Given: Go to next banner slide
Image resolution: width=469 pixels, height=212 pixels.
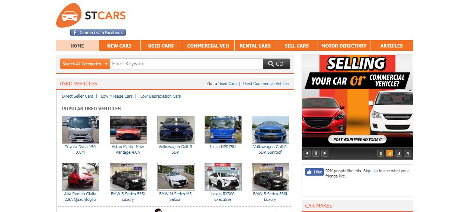Looking at the screenshot, I should coord(325,153).
